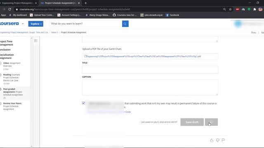Toggle the sidebar outline list icon
Viewport: 264px width, 148px height.
coord(36,41)
